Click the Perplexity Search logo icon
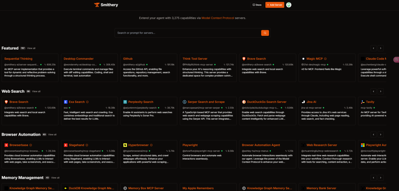The height and width of the screenshot is (191, 399). coord(125,102)
